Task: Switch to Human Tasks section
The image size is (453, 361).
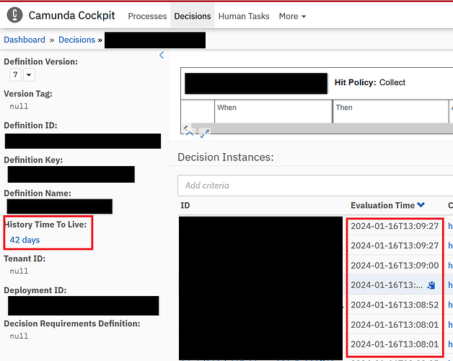Action: pos(244,16)
